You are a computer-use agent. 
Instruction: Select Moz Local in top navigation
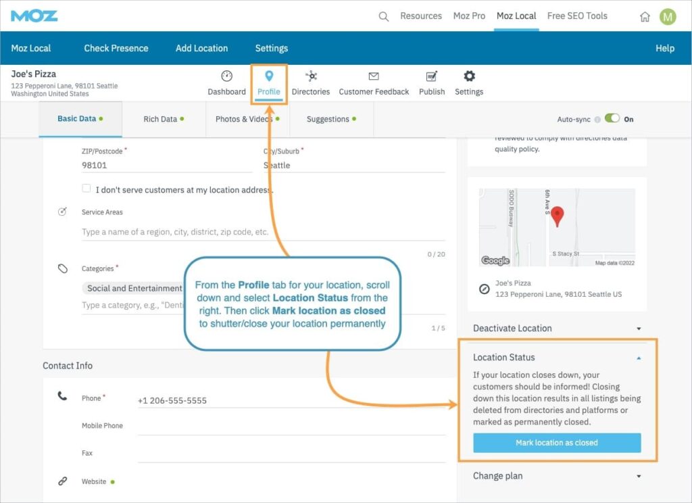(x=516, y=16)
